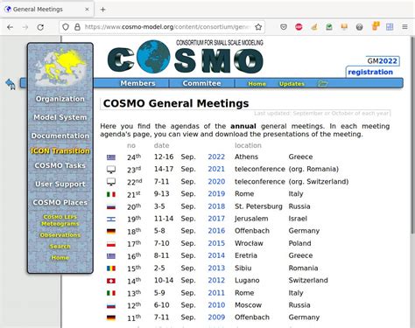Click Home in the blue navigation bar
415x328 pixels.
tap(257, 84)
